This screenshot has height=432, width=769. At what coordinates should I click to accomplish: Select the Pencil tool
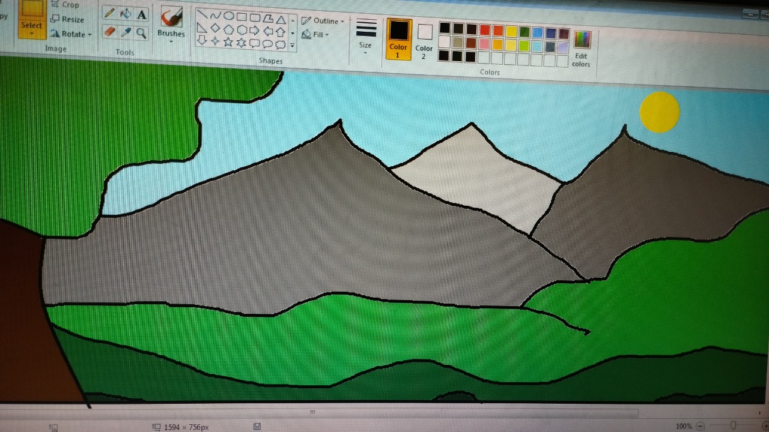[x=109, y=14]
